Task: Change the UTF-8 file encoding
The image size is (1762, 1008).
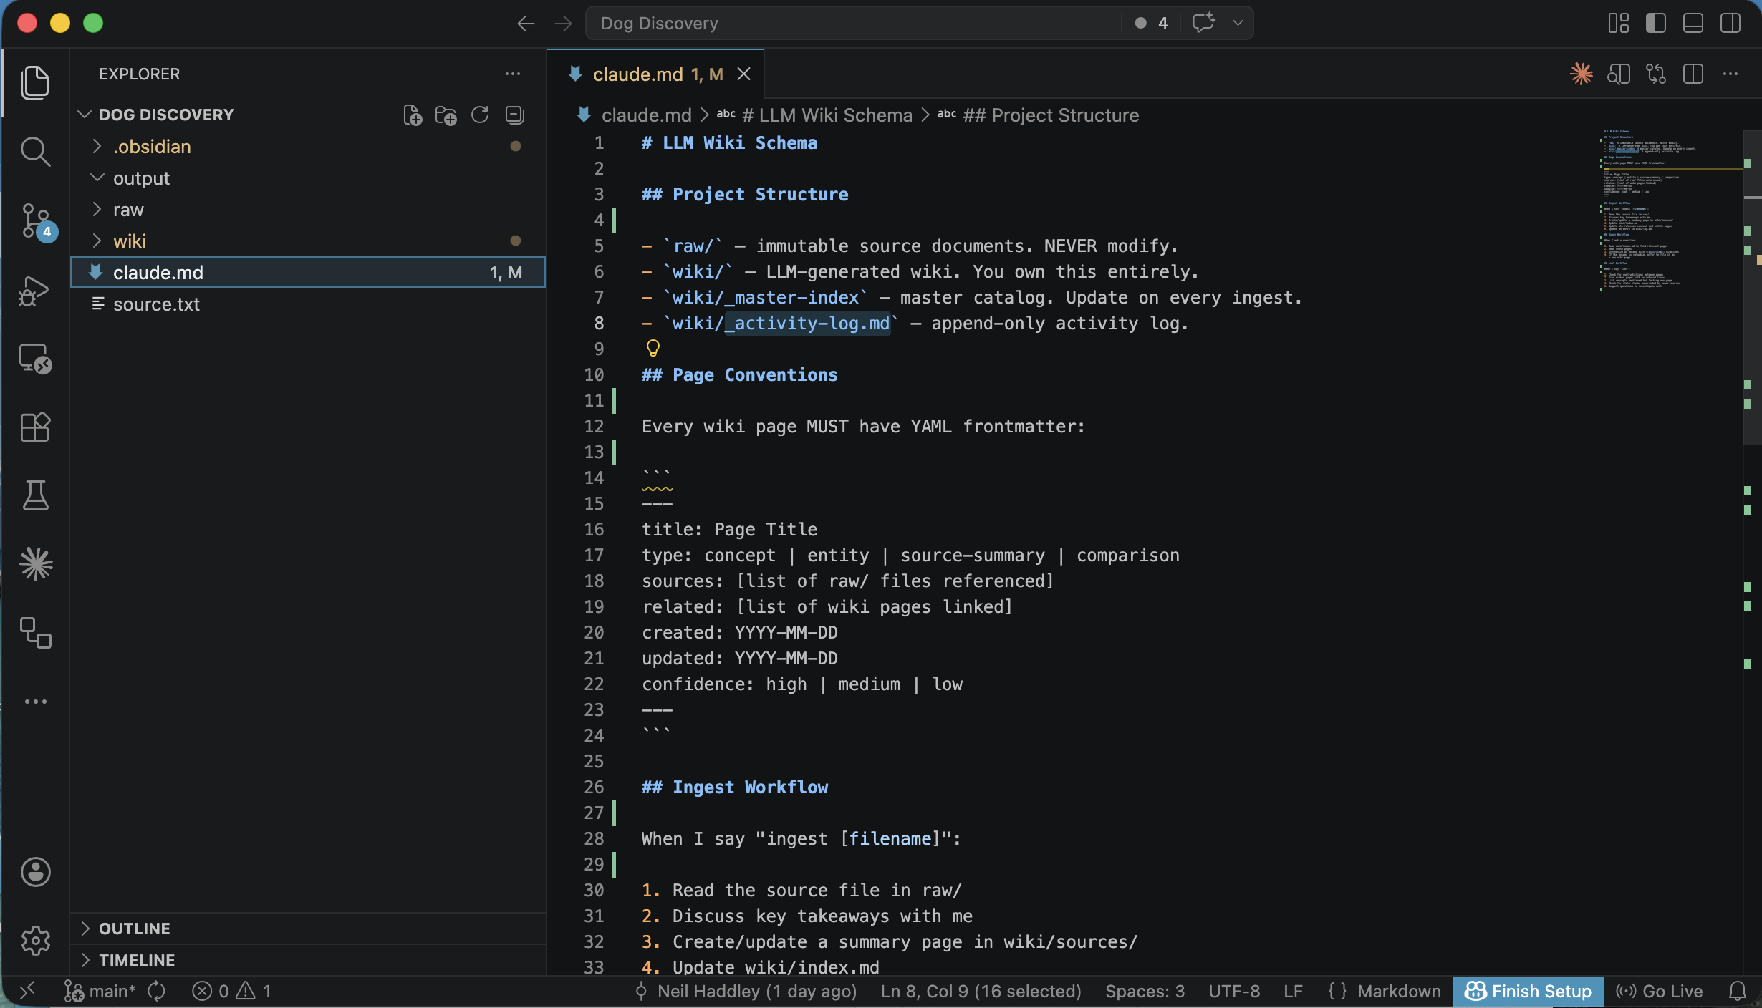Action: (1234, 991)
